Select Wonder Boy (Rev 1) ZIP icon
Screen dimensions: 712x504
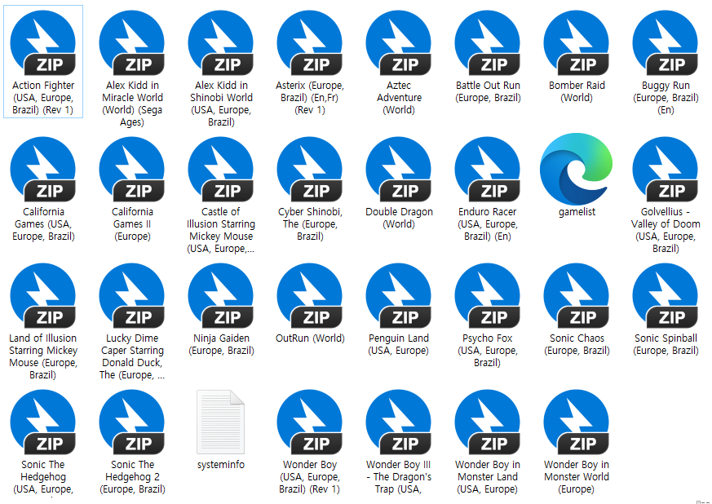pos(310,422)
